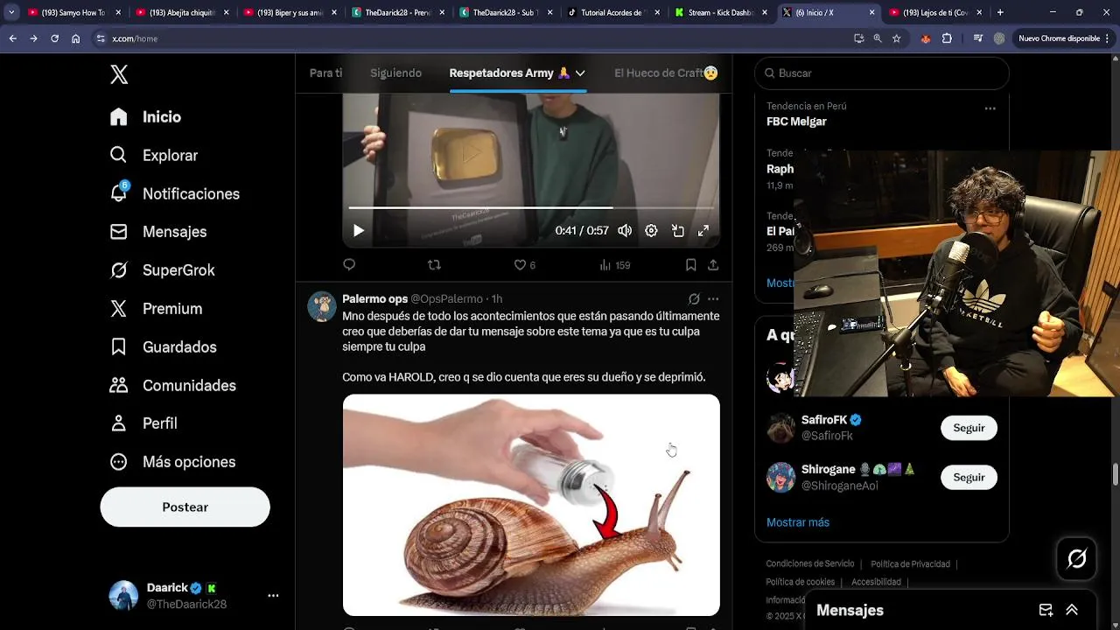Click the X logo in sidebar
The image size is (1120, 630).
click(x=119, y=74)
